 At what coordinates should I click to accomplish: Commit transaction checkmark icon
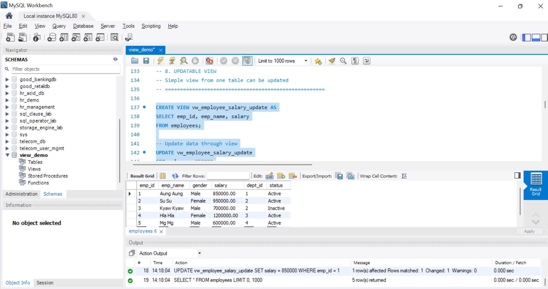pyautogui.click(x=224, y=61)
